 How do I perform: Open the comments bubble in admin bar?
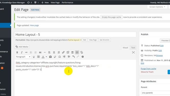click(x=36, y=2)
